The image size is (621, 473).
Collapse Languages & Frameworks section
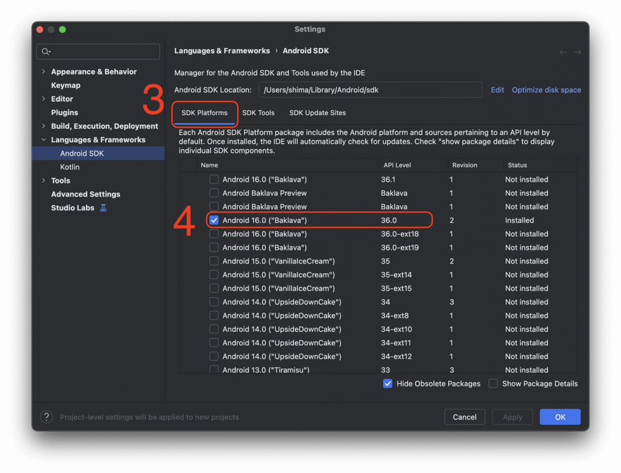coord(43,140)
